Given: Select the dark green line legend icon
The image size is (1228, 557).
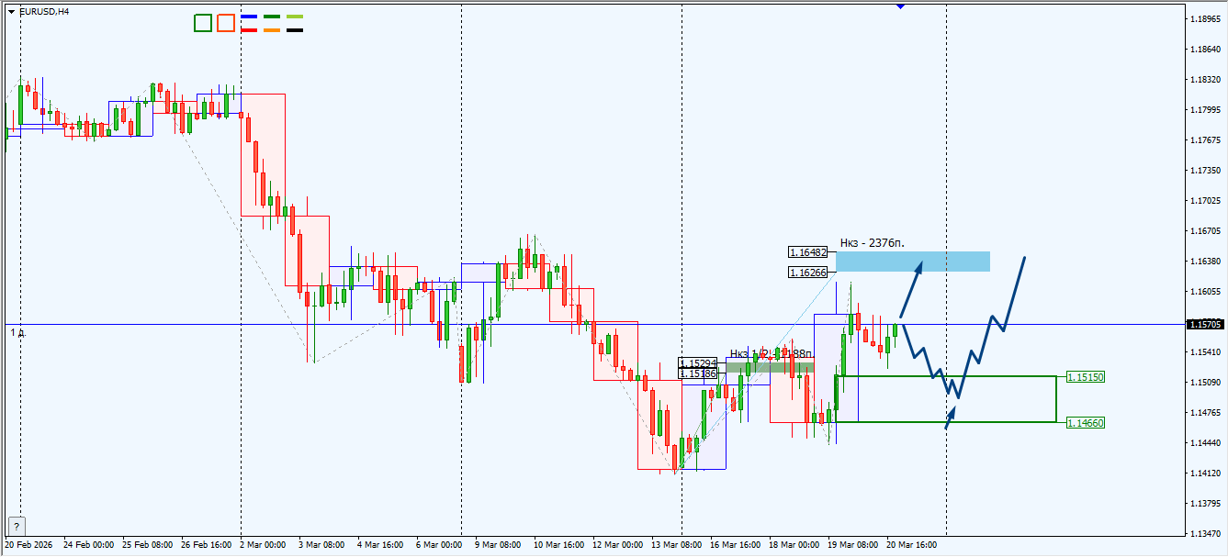Looking at the screenshot, I should click(x=272, y=17).
